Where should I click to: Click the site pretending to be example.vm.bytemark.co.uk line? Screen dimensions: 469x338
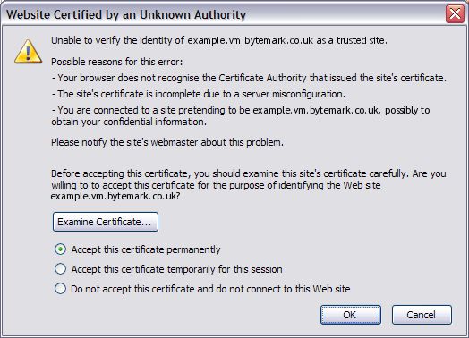(241, 110)
